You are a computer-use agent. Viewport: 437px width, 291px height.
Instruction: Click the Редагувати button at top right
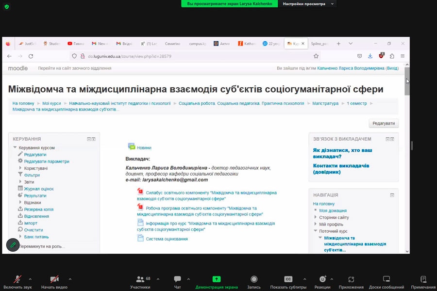coord(384,123)
